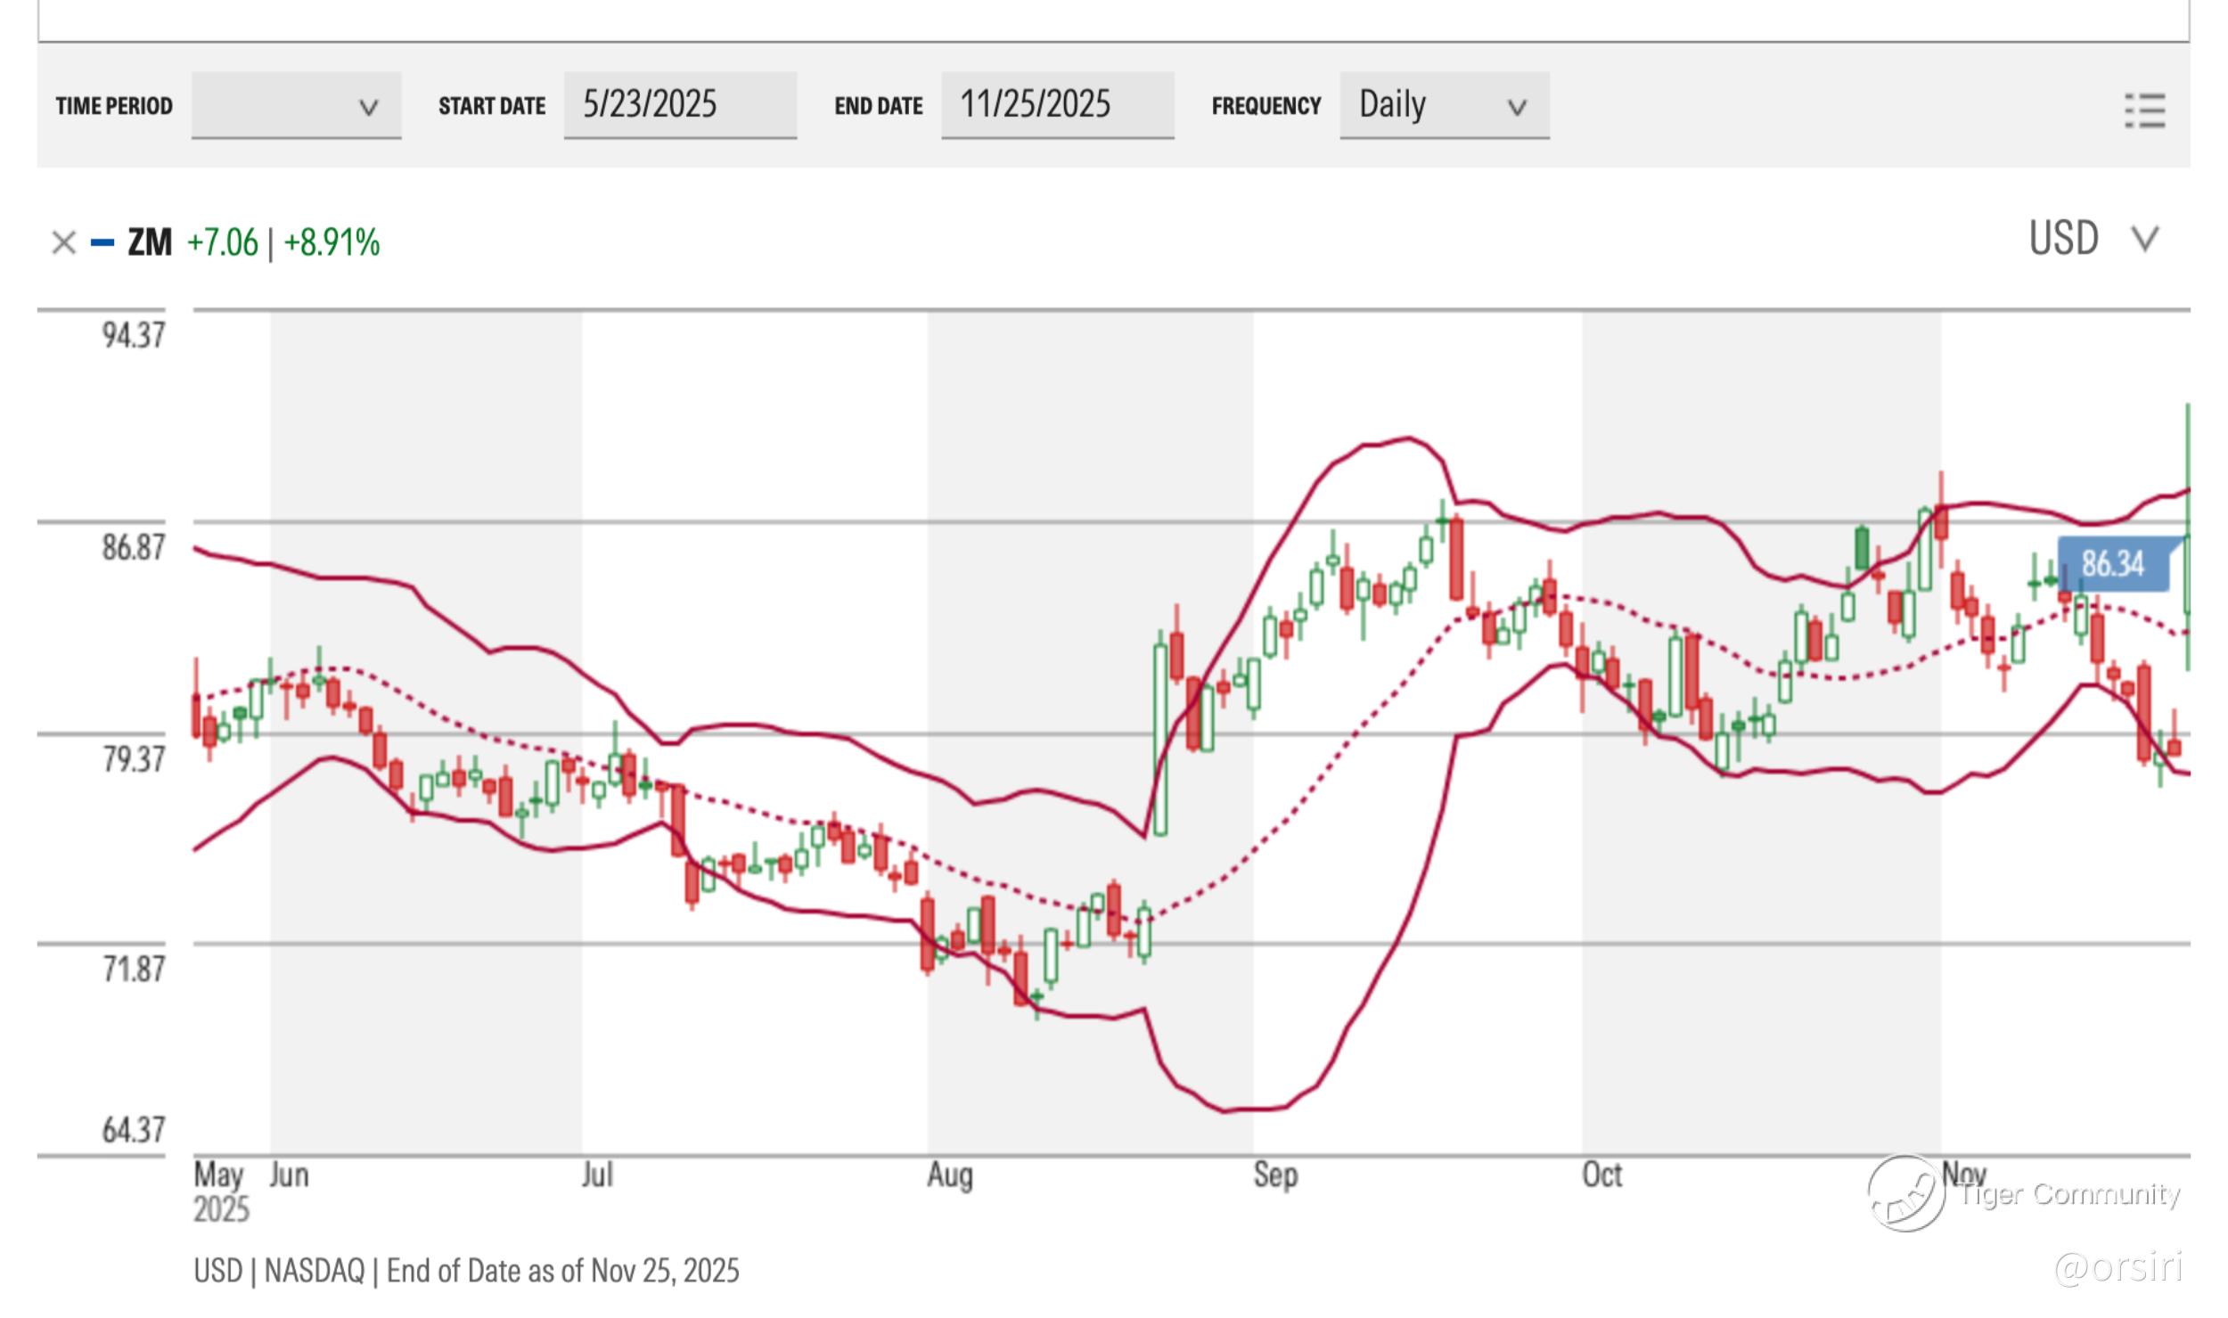
Task: Click the Start Date field 5/23/2025
Action: click(x=679, y=105)
